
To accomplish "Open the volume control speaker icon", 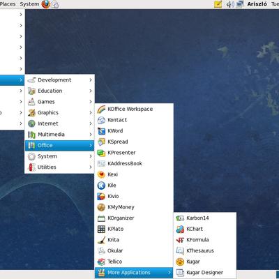I will [x=230, y=4].
